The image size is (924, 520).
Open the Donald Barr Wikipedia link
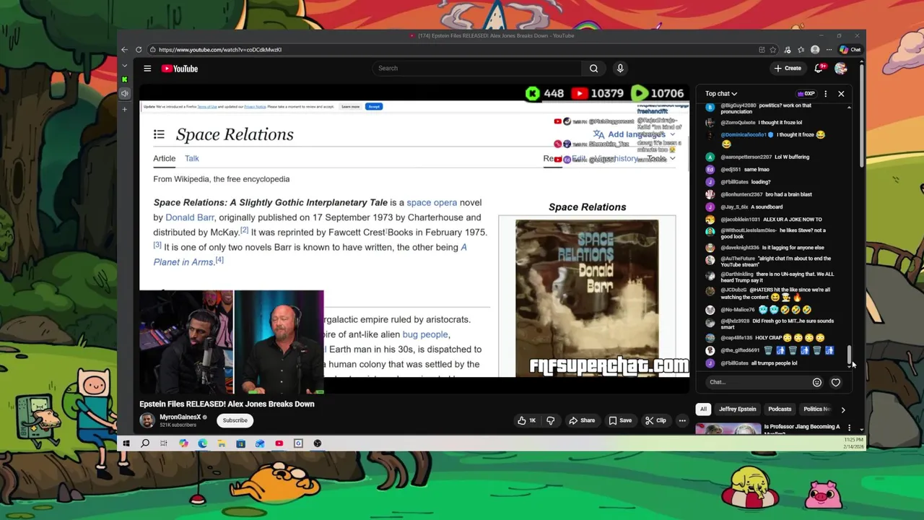click(190, 217)
